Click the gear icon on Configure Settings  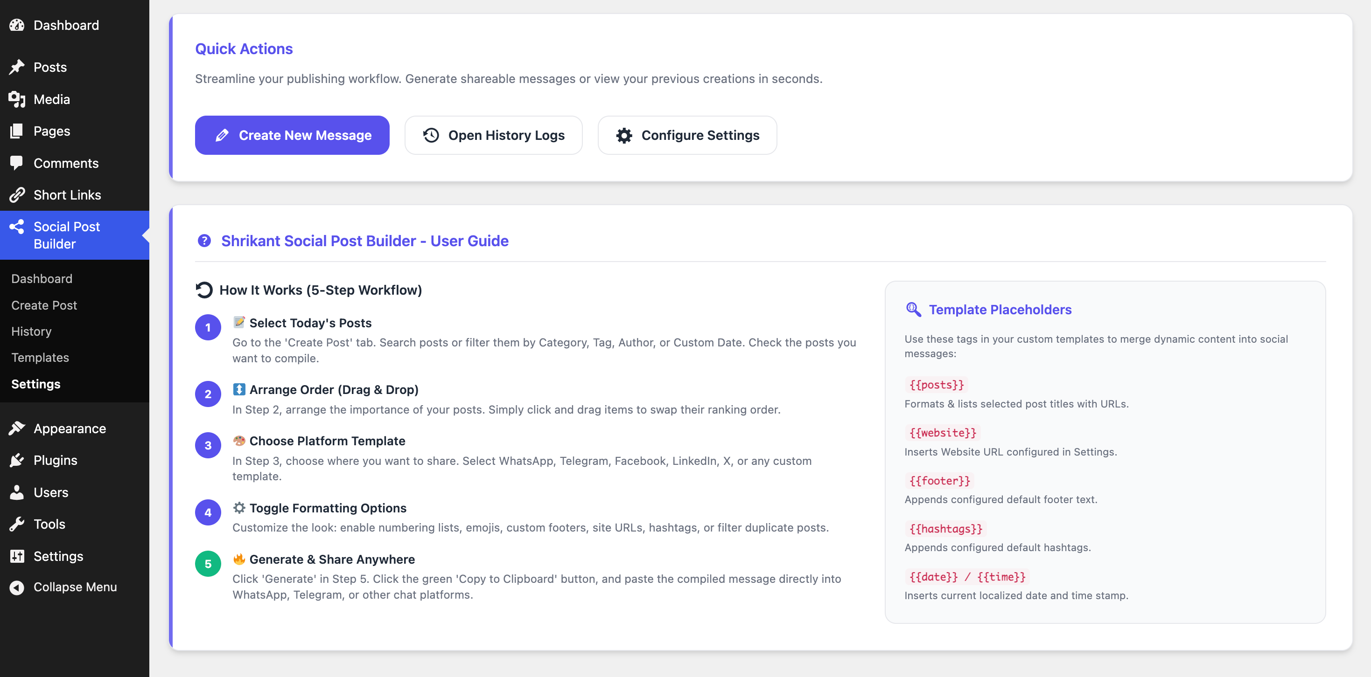click(x=624, y=135)
